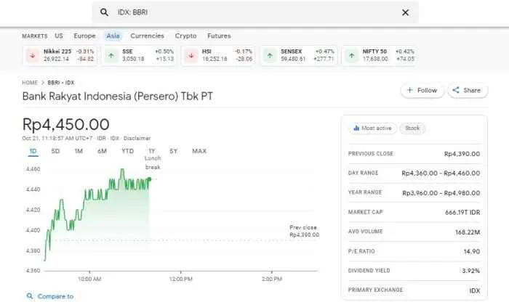
Task: Click the Share button
Action: (468, 91)
